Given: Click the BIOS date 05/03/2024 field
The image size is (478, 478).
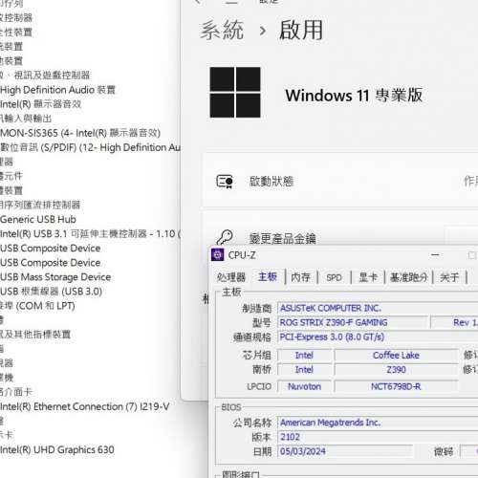Looking at the screenshot, I should pos(345,451).
